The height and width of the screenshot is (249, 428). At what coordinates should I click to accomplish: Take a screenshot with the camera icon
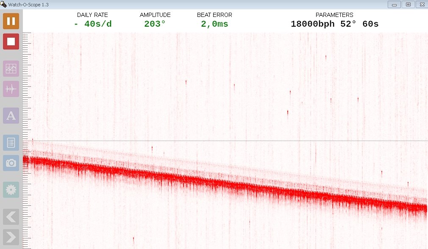click(x=11, y=163)
